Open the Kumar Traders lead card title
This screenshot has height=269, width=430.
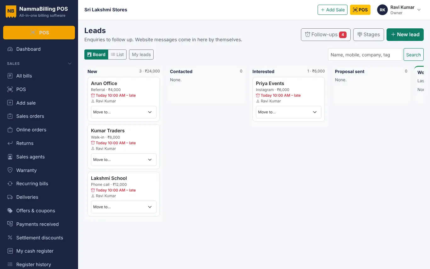[108, 131]
